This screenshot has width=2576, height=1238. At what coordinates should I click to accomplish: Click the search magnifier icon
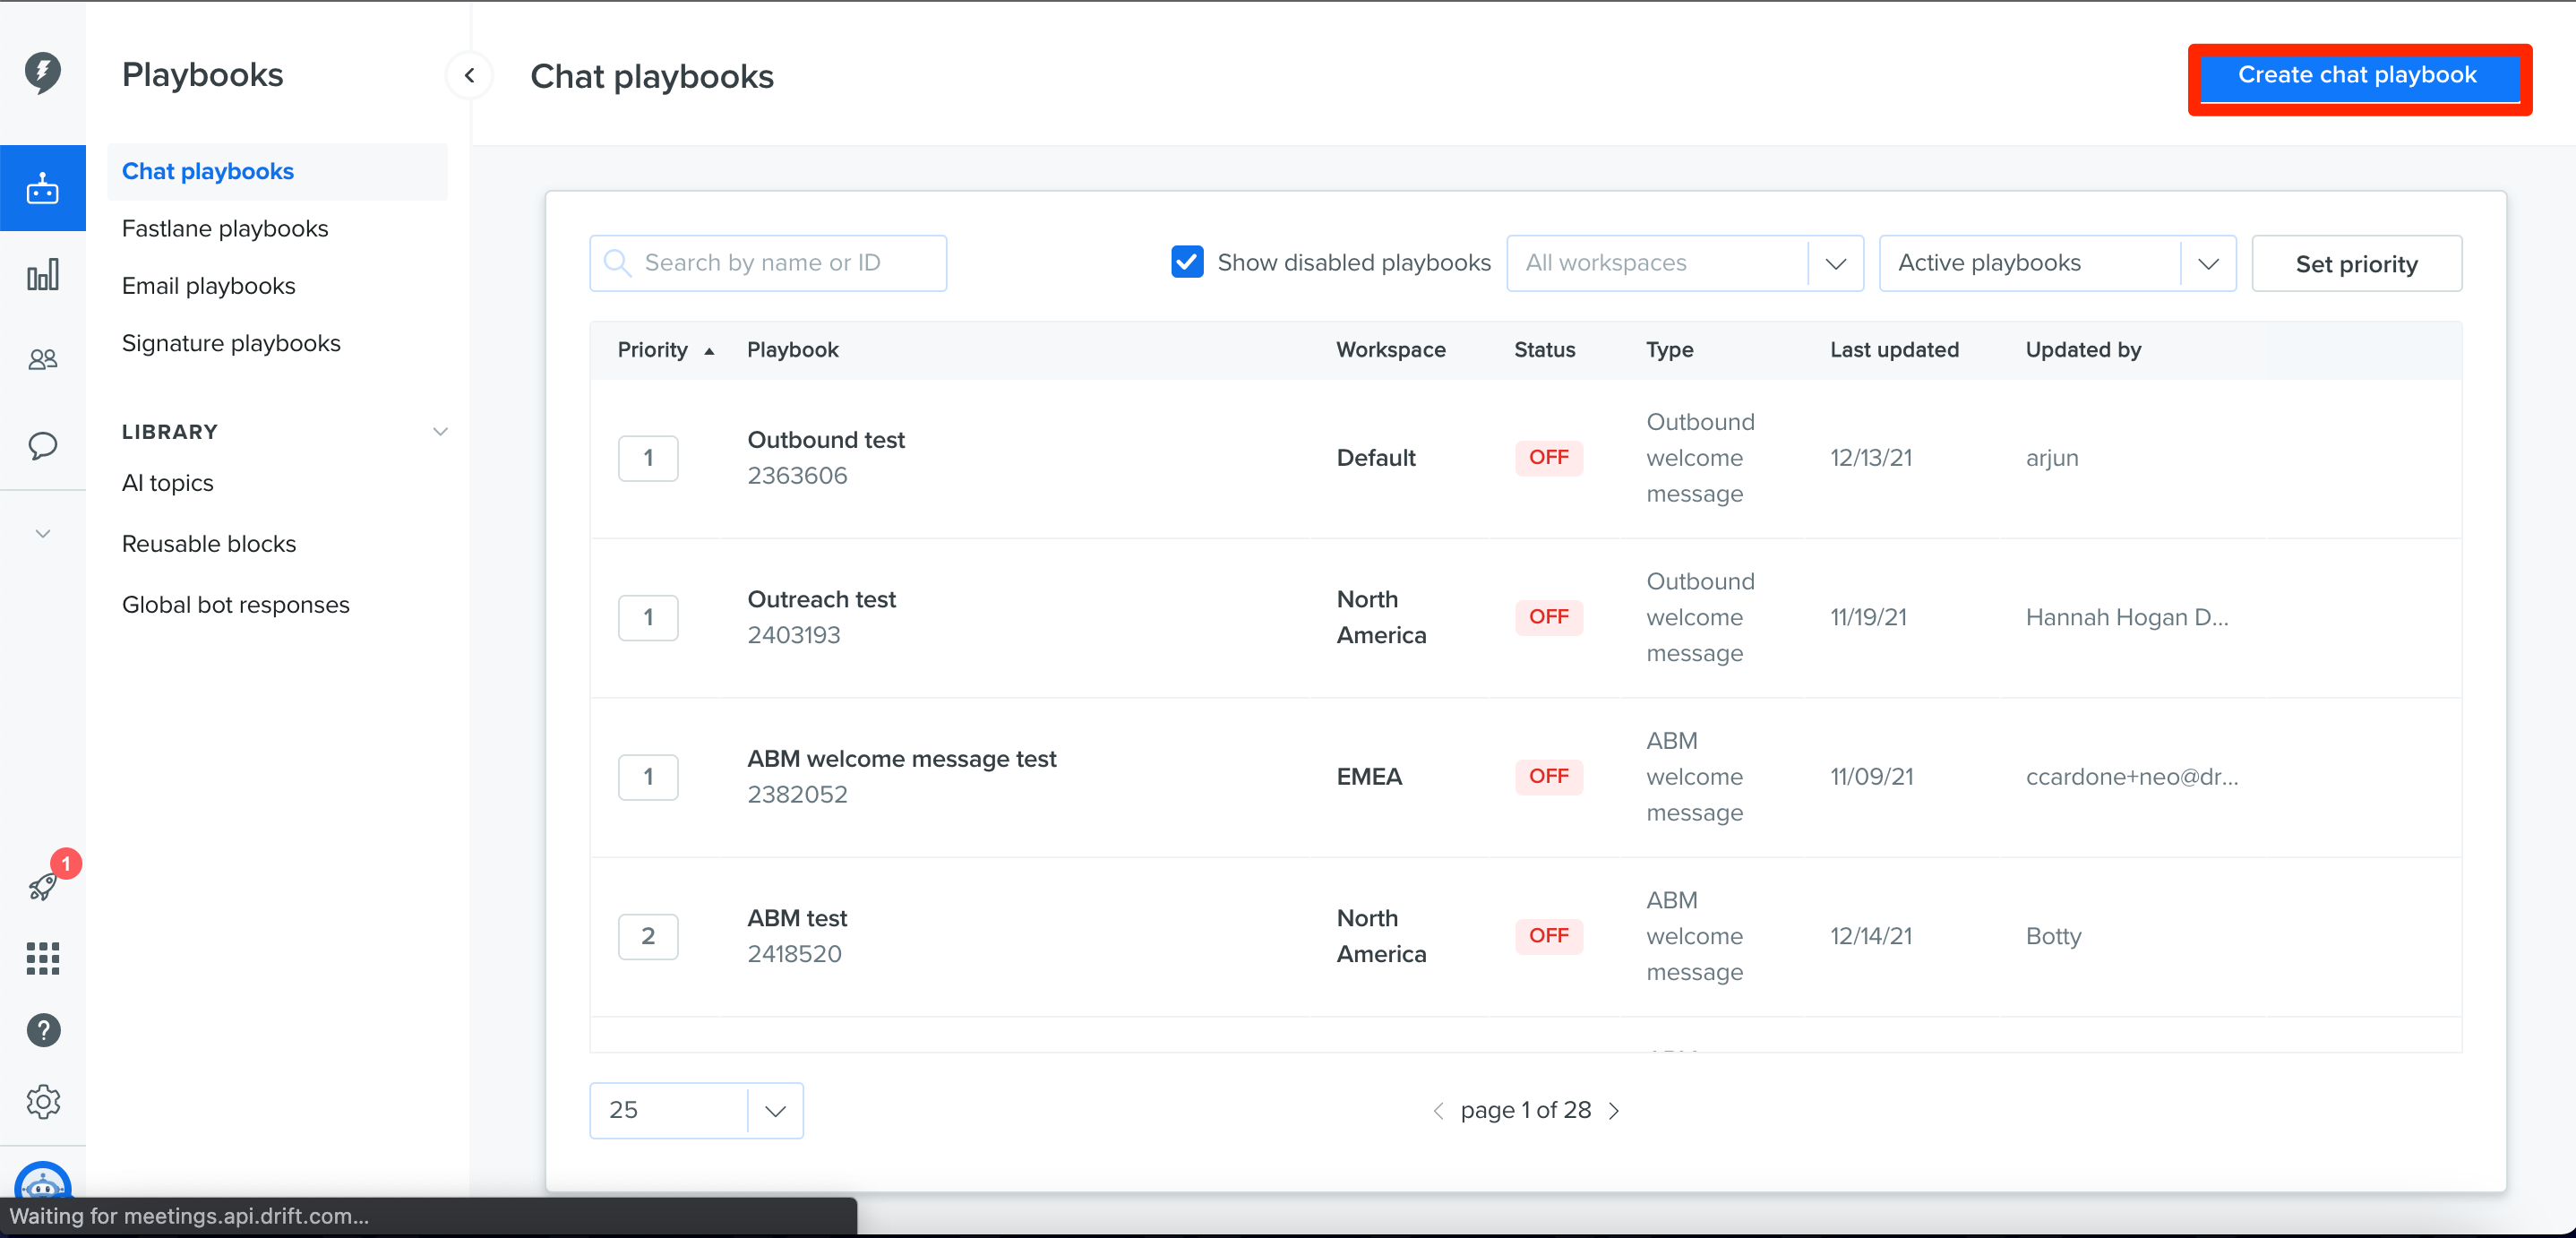click(x=617, y=263)
